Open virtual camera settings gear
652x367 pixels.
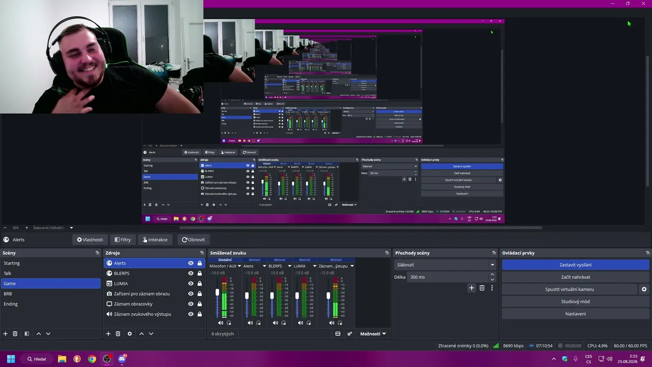644,290
